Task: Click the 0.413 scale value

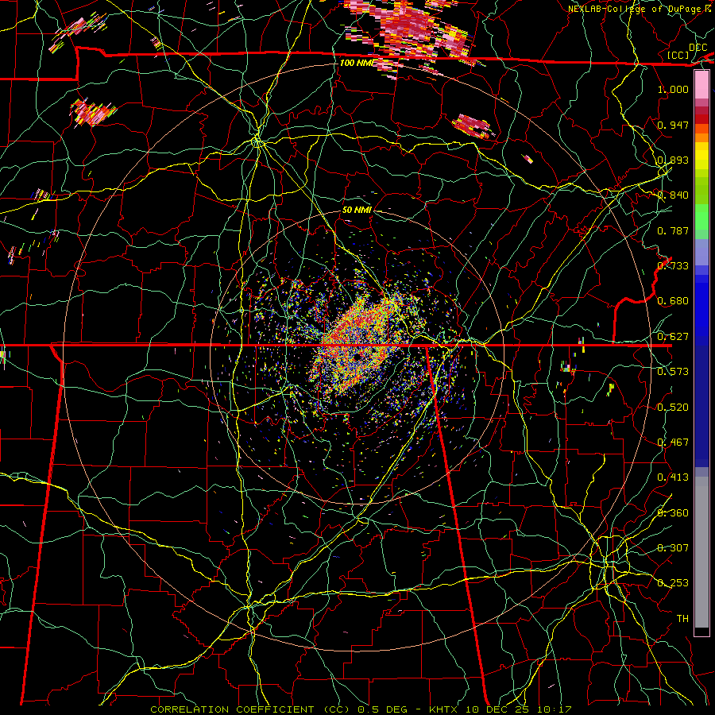Action: point(673,477)
